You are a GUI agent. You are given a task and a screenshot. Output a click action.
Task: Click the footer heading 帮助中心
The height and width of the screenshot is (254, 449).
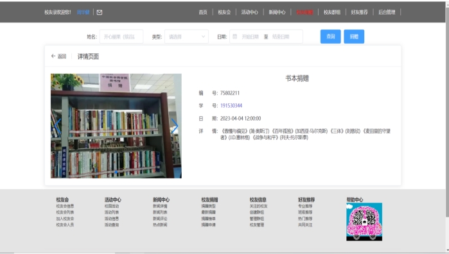[355, 199]
